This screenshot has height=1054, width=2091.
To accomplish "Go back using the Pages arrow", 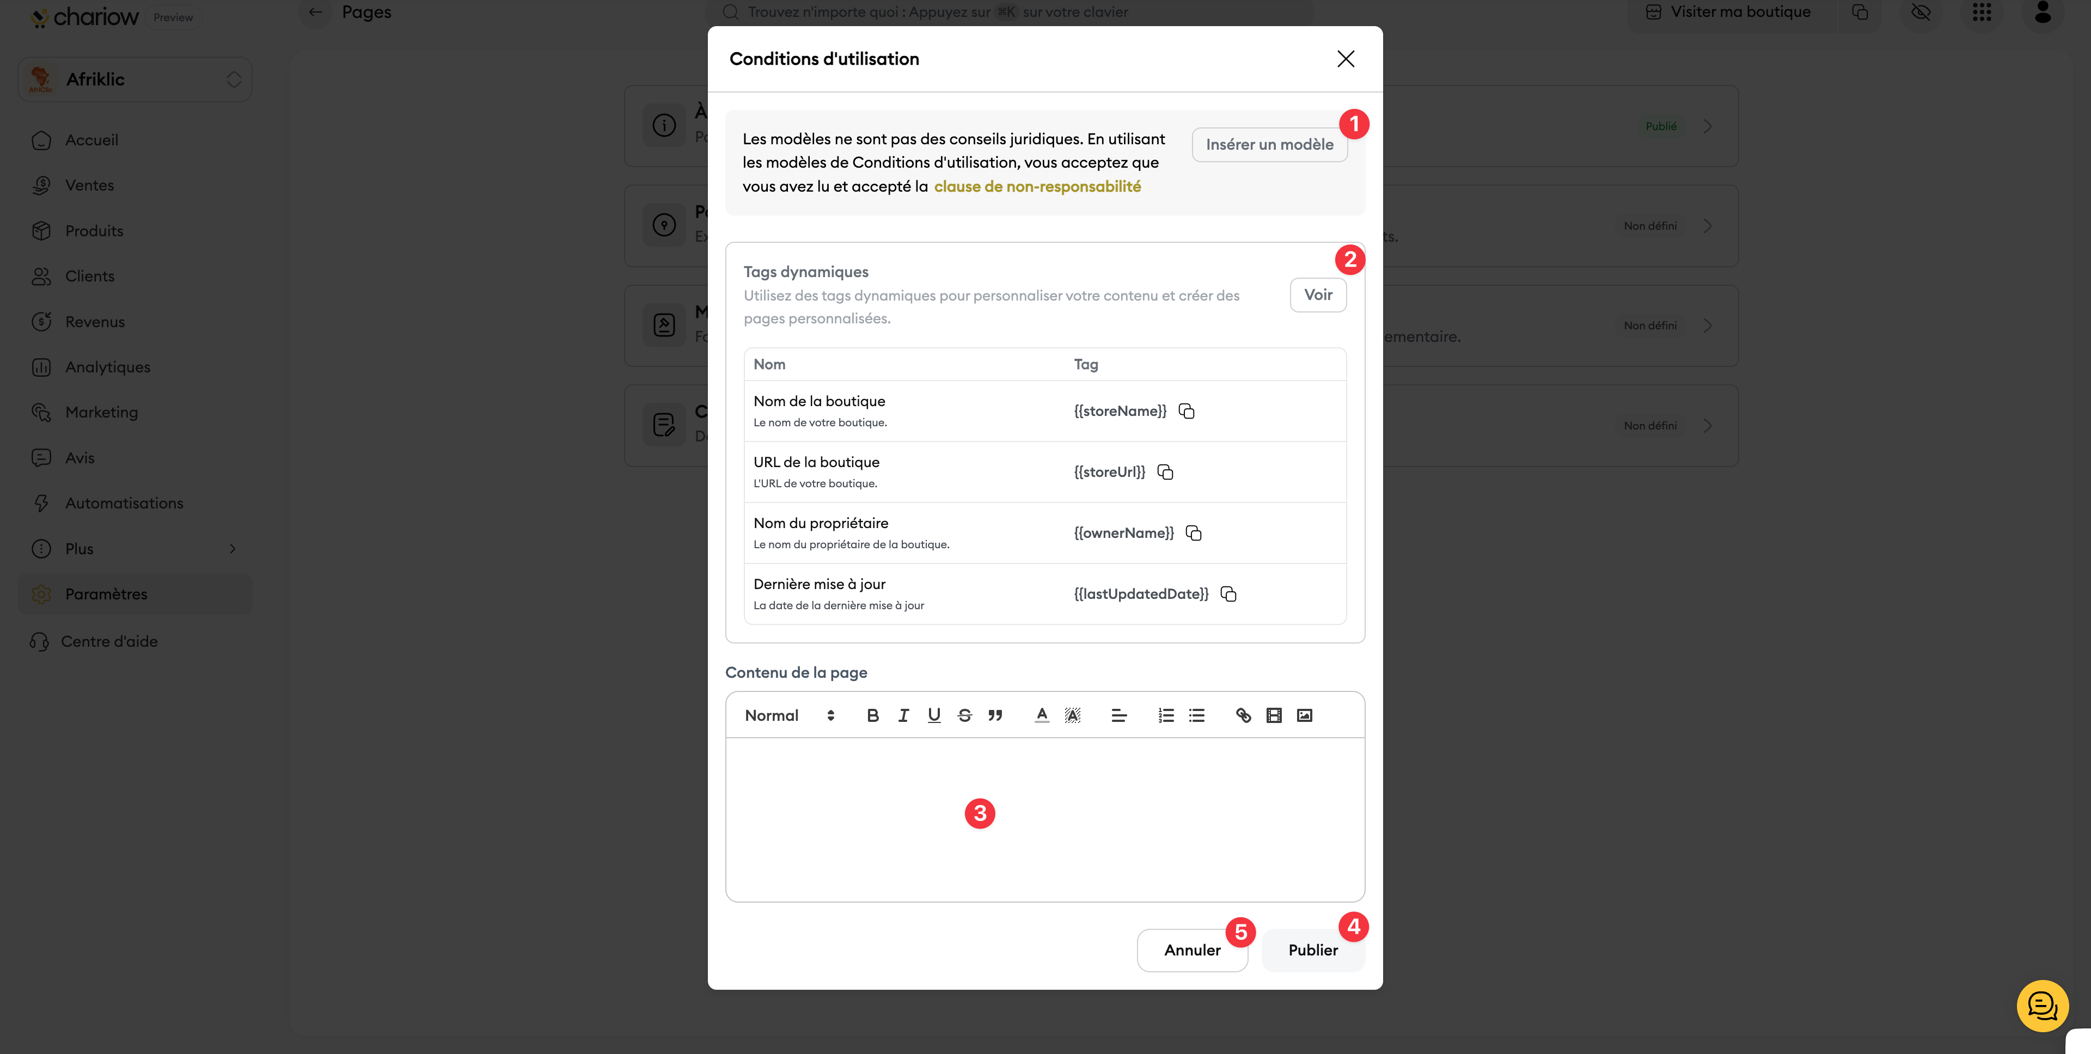I will pos(316,12).
